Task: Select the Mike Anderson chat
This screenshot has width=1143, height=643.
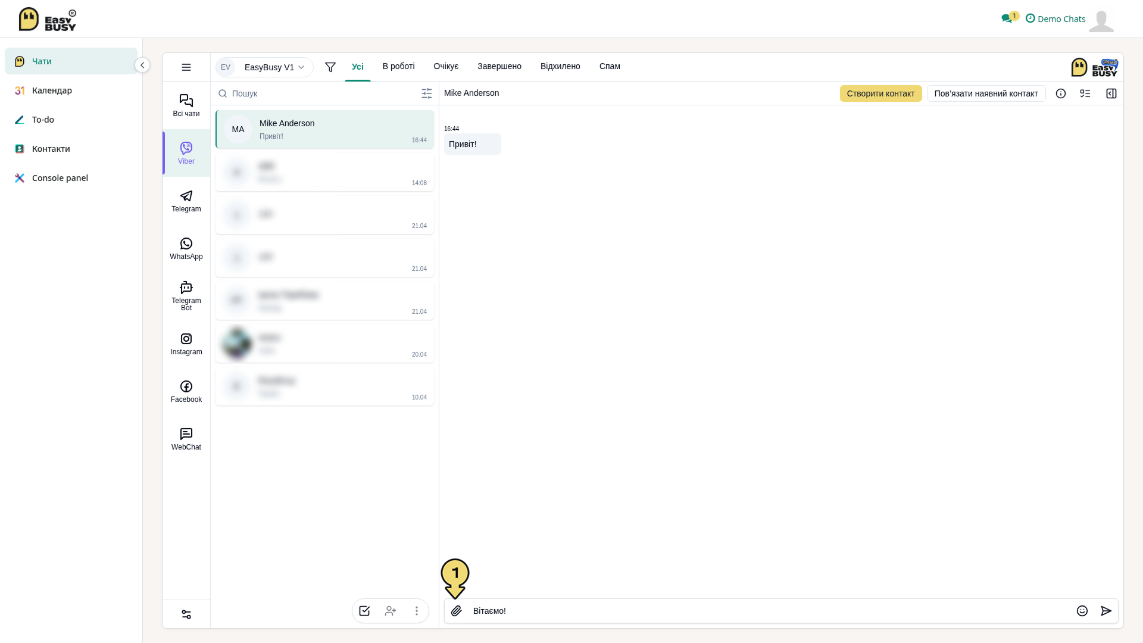Action: coord(325,129)
